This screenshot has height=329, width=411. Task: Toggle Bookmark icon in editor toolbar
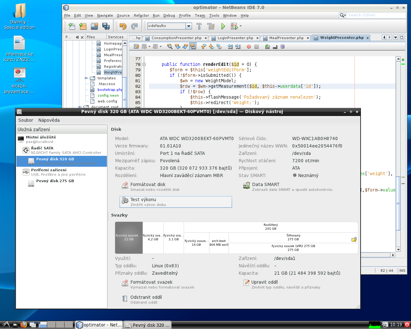click(219, 47)
